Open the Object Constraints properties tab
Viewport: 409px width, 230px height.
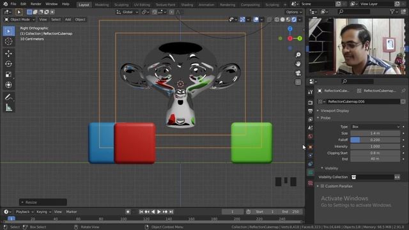(310, 164)
